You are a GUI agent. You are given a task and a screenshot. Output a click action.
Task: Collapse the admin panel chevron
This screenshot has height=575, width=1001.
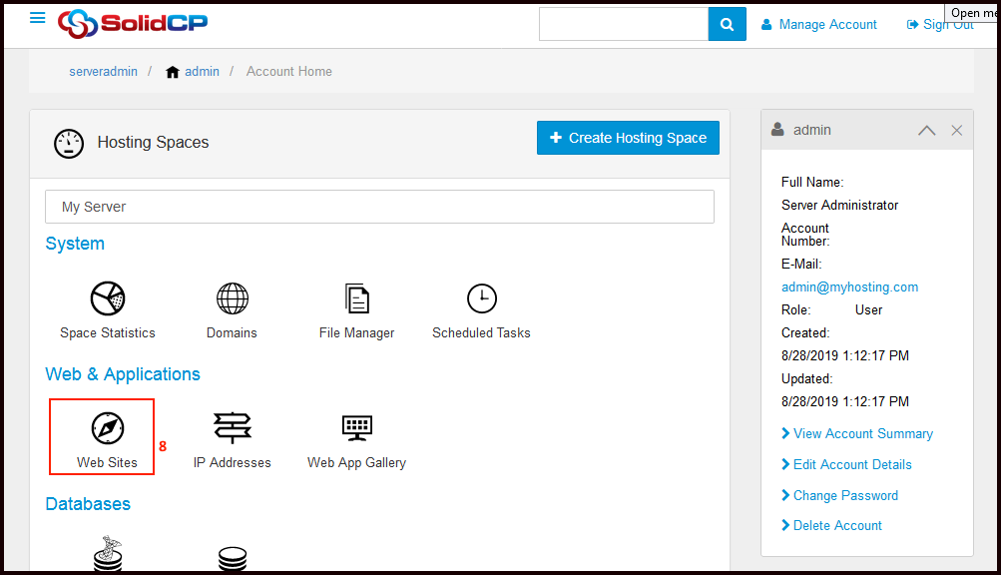(926, 131)
